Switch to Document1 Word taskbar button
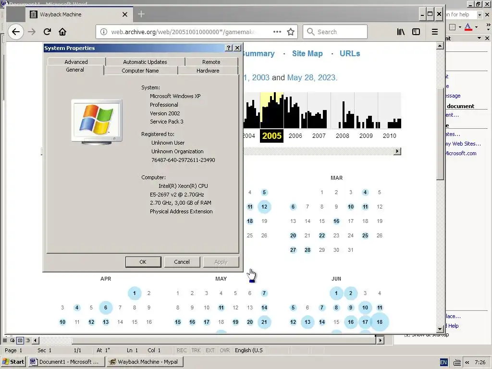 (x=65, y=362)
